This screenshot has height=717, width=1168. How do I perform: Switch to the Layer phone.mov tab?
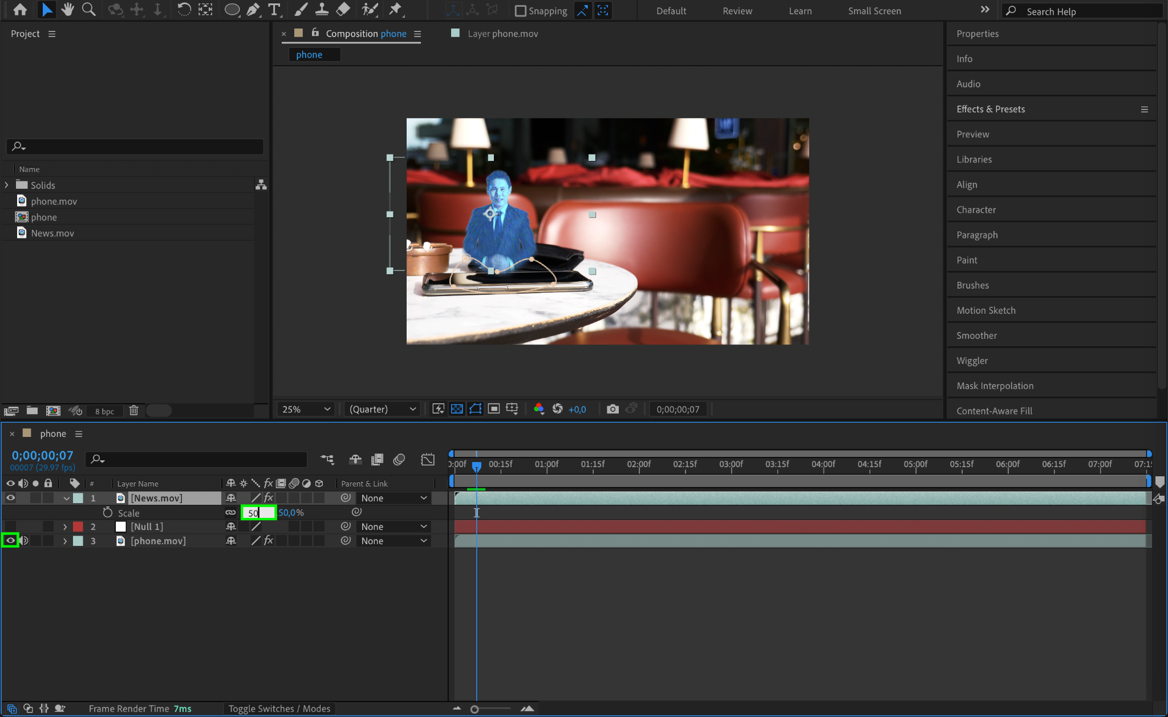[x=502, y=34]
